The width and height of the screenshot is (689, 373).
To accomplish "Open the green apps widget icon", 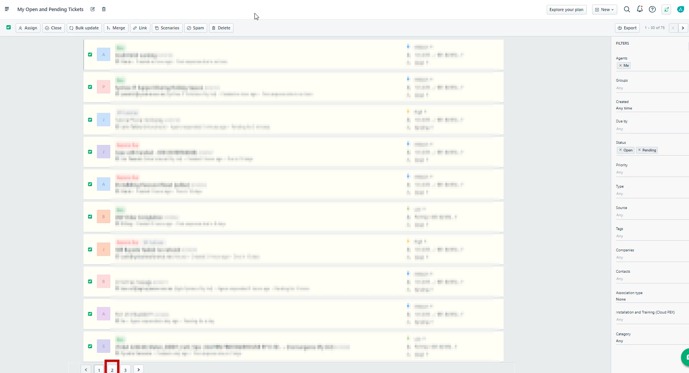I will tap(666, 10).
